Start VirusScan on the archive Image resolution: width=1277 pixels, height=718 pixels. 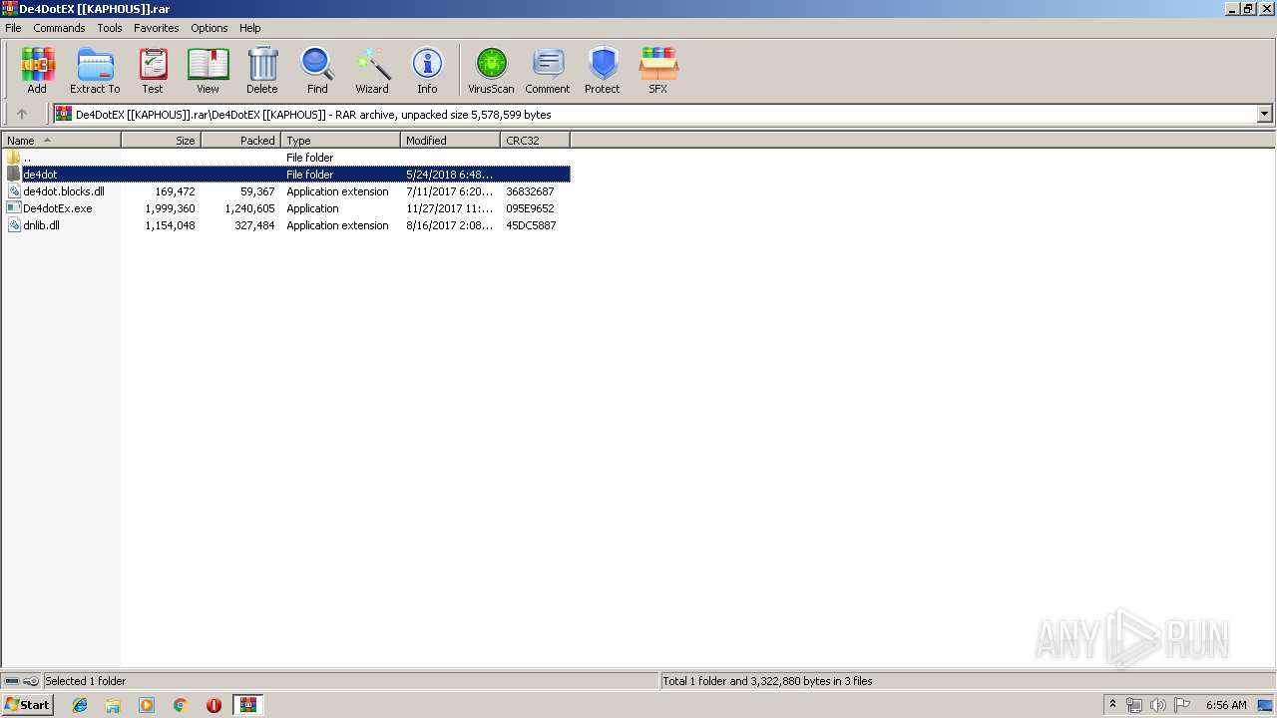pyautogui.click(x=491, y=70)
